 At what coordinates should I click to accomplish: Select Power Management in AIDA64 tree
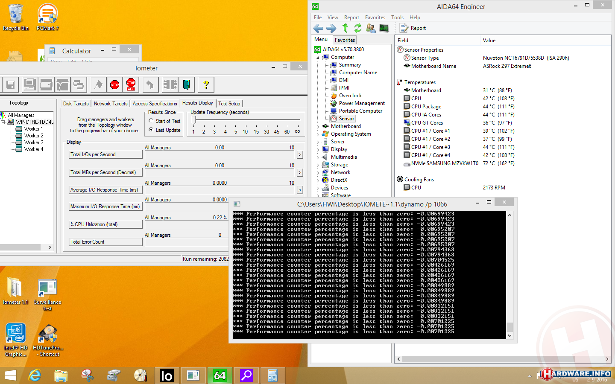coord(362,103)
